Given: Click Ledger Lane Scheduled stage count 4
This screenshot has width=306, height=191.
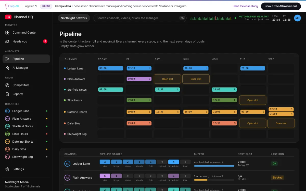Looking at the screenshot, I should pyautogui.click(x=174, y=162).
